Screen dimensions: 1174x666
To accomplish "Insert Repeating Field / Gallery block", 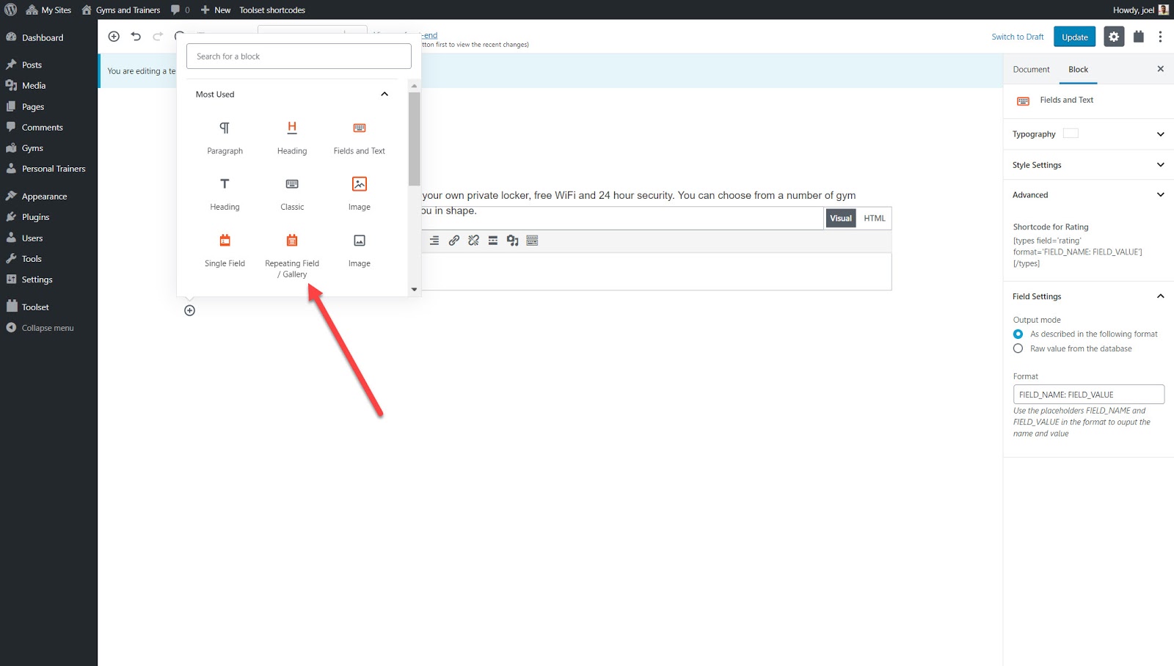I will pyautogui.click(x=292, y=241).
